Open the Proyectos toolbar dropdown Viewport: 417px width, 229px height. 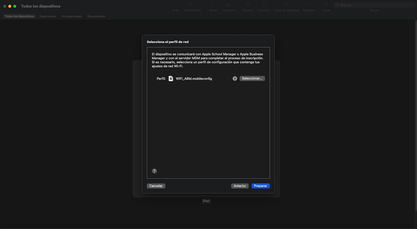click(x=230, y=5)
